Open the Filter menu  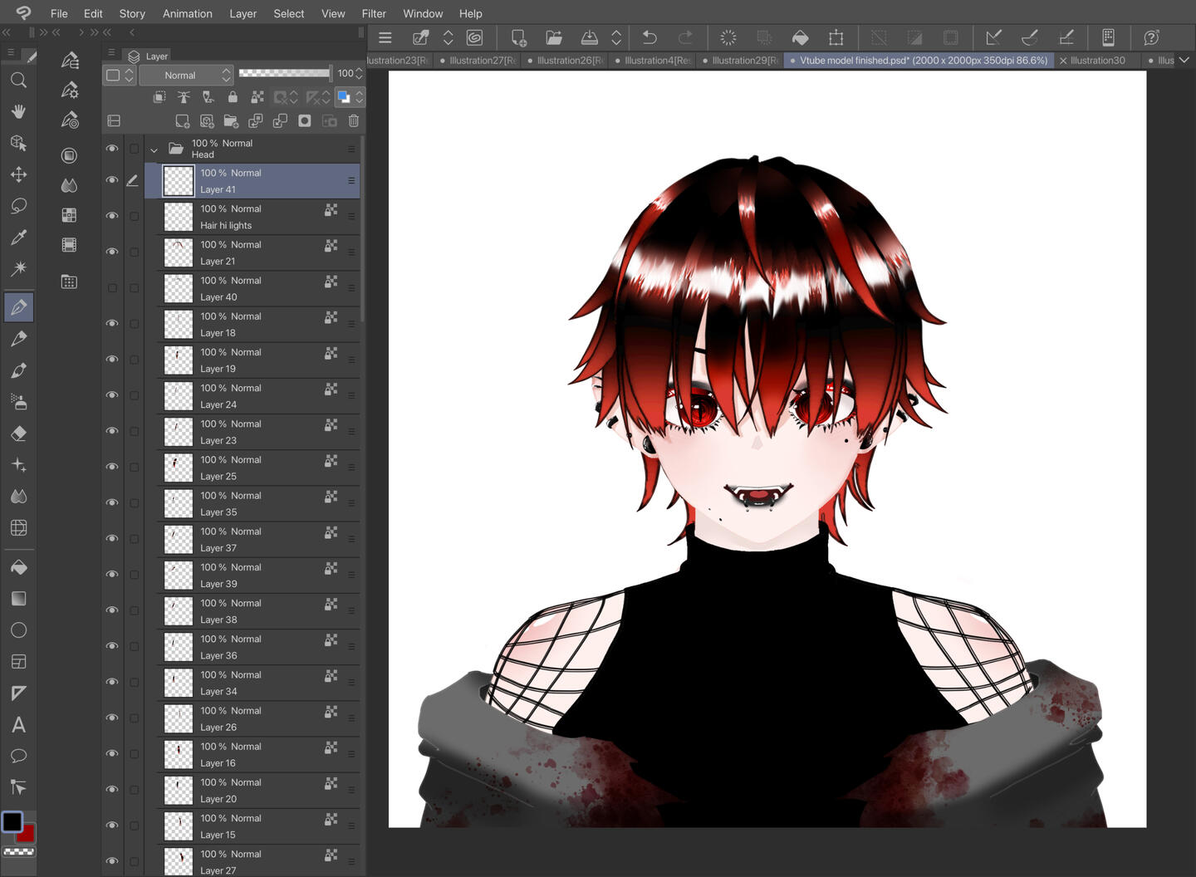coord(374,13)
